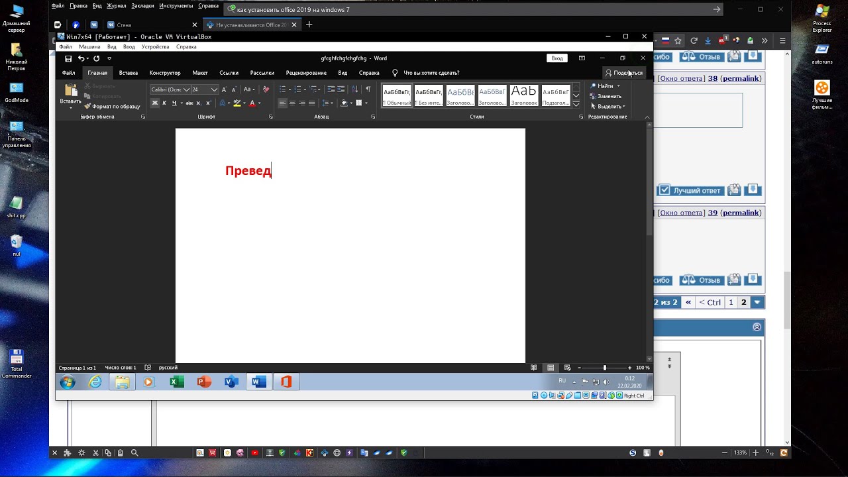Select the Заголовок title style thumbnail with large text
This screenshot has width=848, height=477.
523,95
